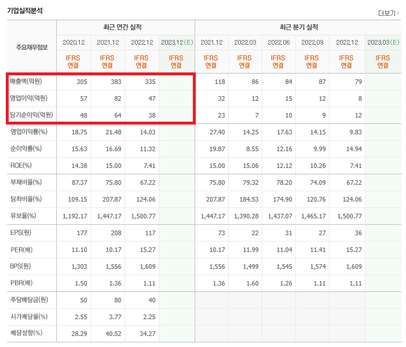Click the net margin value 19.87
Viewport: 406px width, 347px height.
[217, 149]
